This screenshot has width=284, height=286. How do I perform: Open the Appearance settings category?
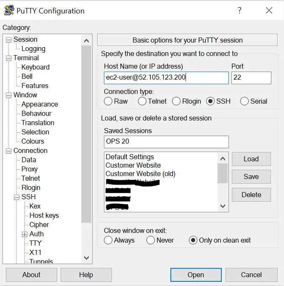point(40,104)
